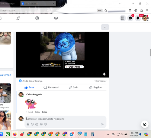Open the Calculator taskbar icon
Image resolution: width=151 pixels, height=138 pixels.
(93, 134)
